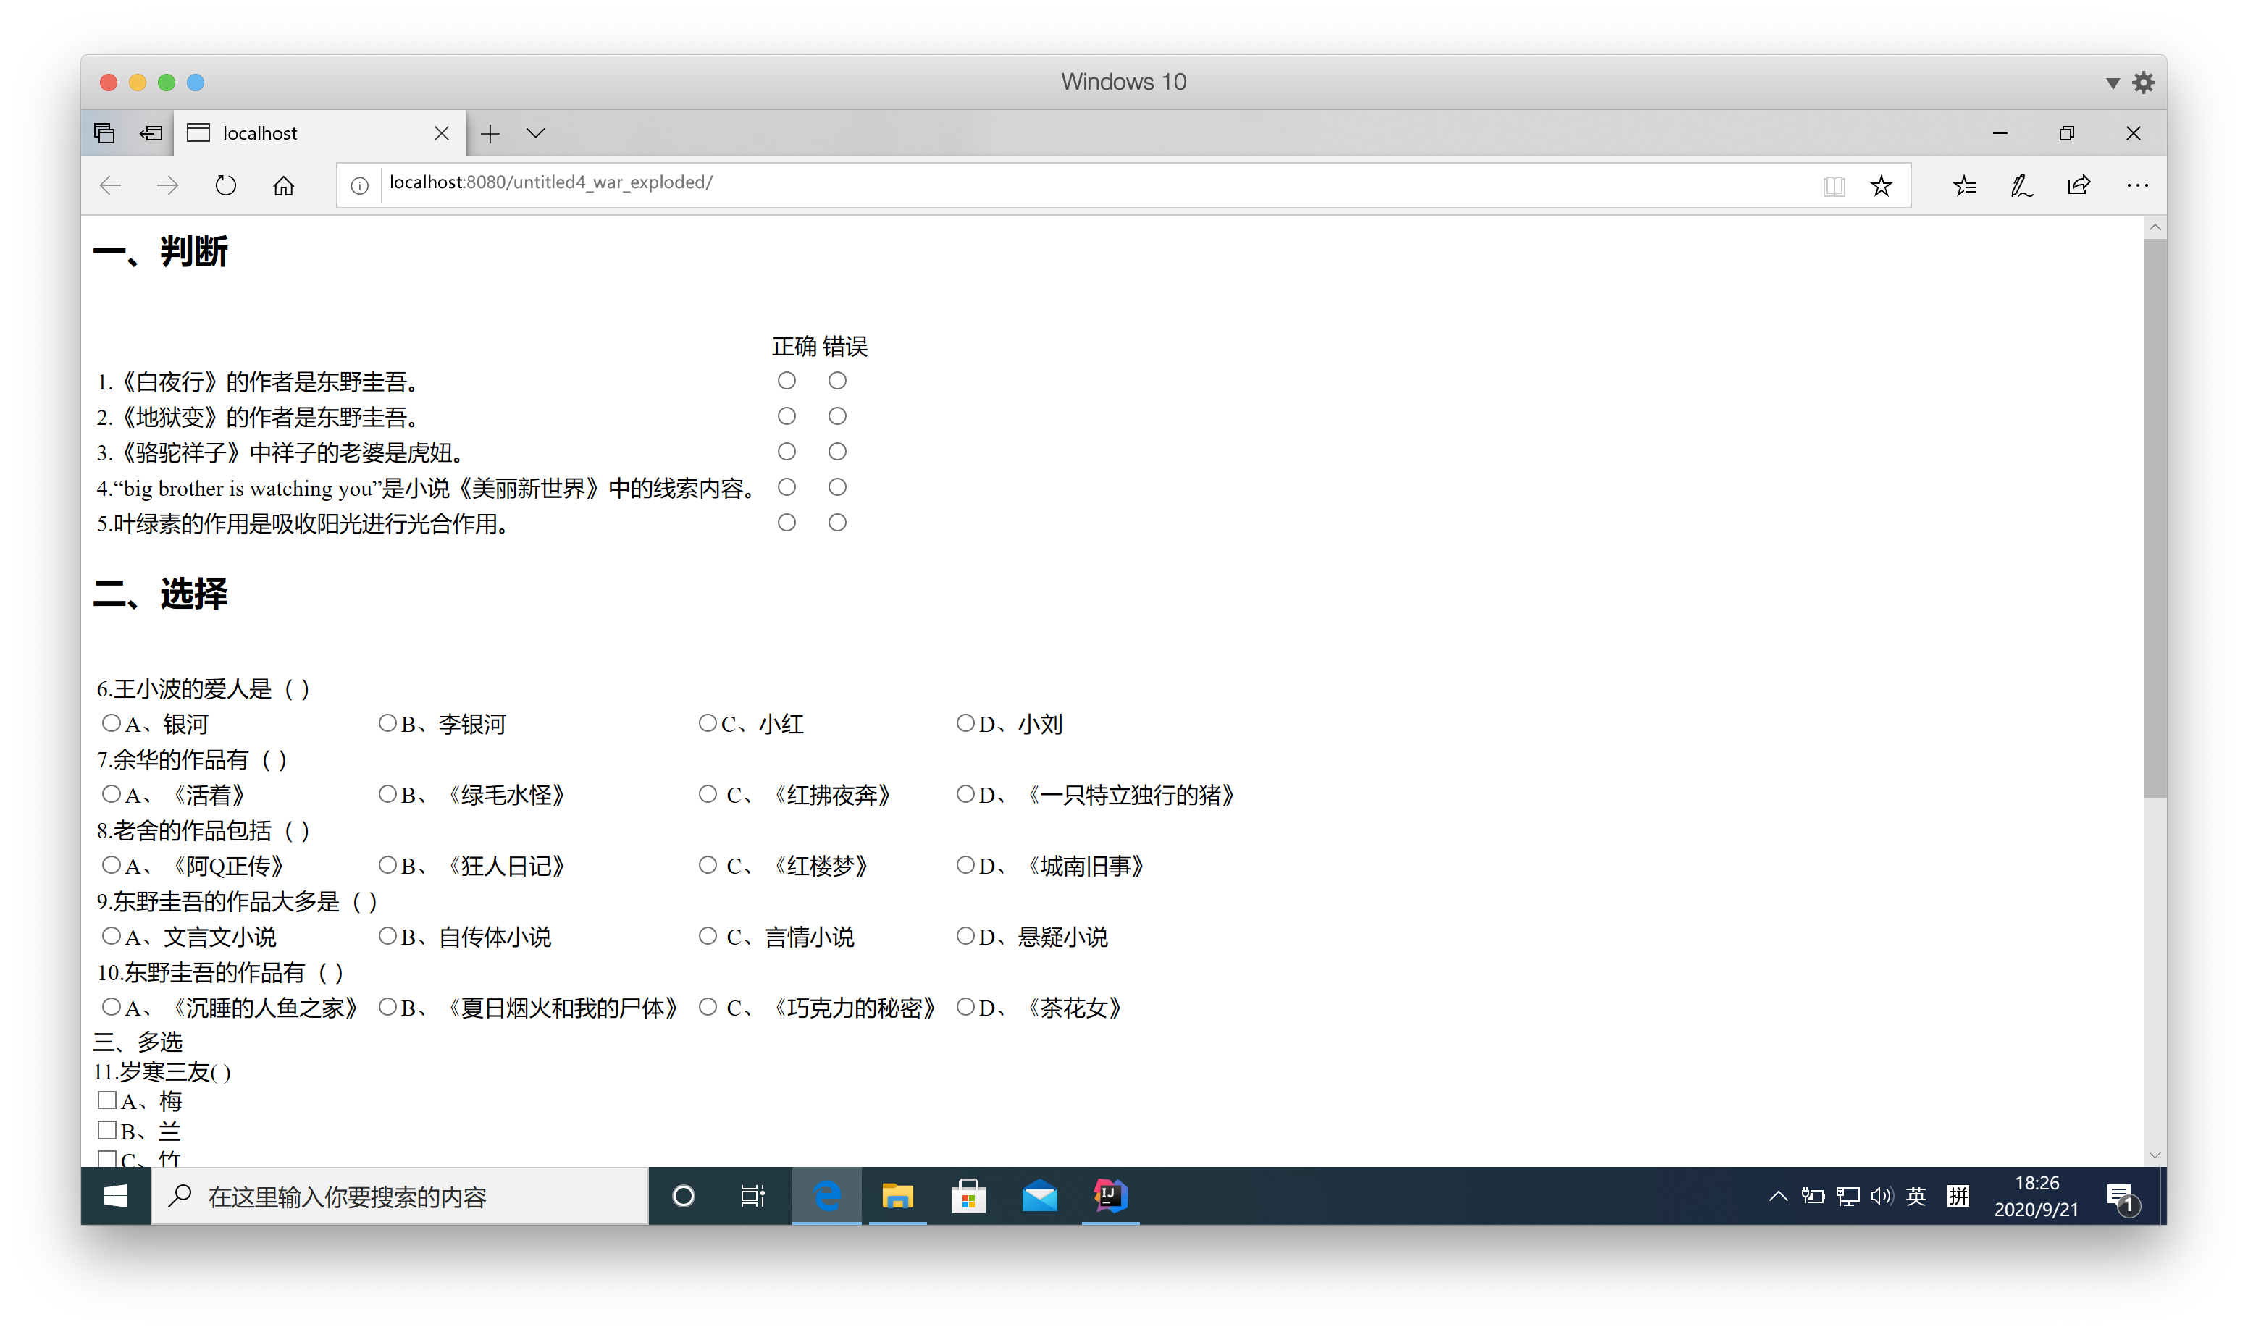Mark question 5 as 正确
Image resolution: width=2248 pixels, height=1332 pixels.
pos(787,523)
